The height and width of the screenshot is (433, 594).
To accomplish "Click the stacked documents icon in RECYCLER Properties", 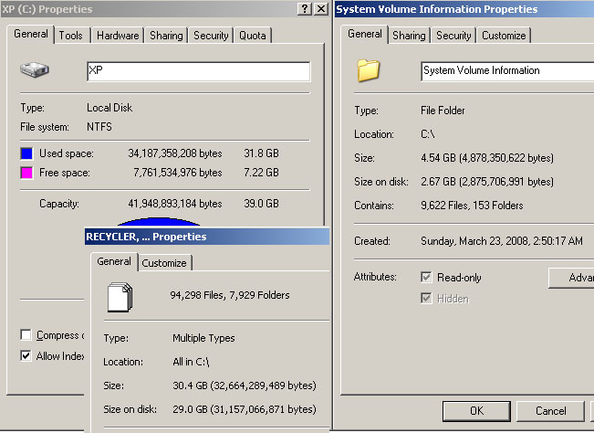I will pos(120,296).
